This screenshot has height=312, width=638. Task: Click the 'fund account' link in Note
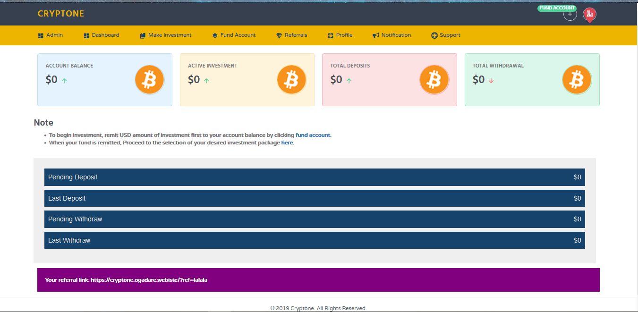313,135
